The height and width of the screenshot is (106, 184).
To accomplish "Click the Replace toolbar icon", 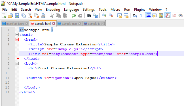I will click(x=96, y=16).
